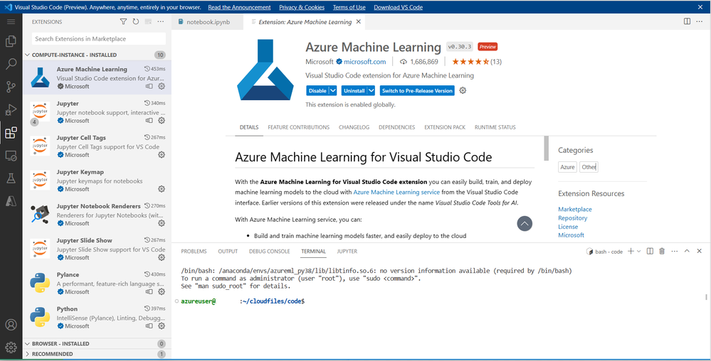The height and width of the screenshot is (361, 711).
Task: Open Remote Explorer view in activity bar
Action: (x=11, y=156)
